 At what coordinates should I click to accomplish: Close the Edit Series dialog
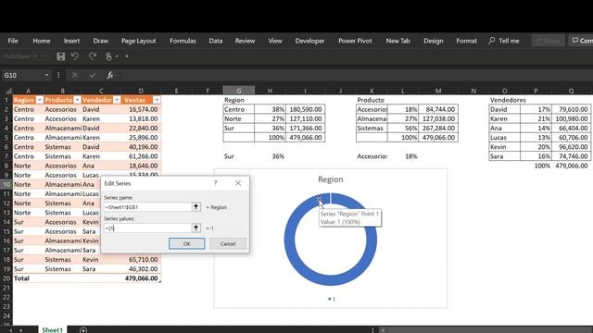pos(238,183)
